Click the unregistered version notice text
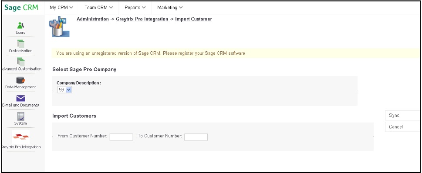Image resolution: width=422 pixels, height=173 pixels. click(x=151, y=53)
